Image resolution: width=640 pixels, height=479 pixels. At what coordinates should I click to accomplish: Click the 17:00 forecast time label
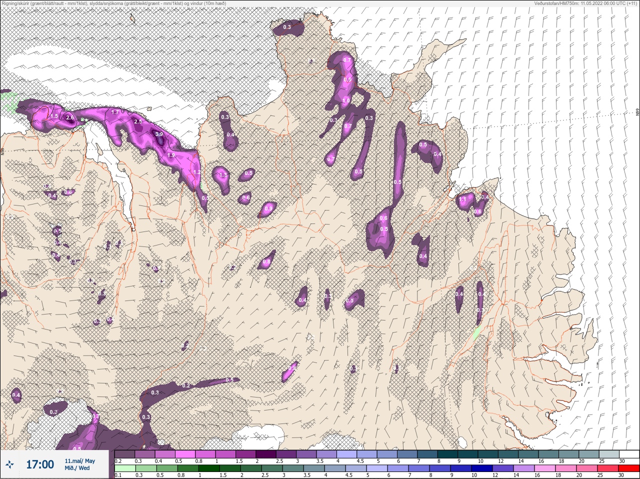pos(40,464)
